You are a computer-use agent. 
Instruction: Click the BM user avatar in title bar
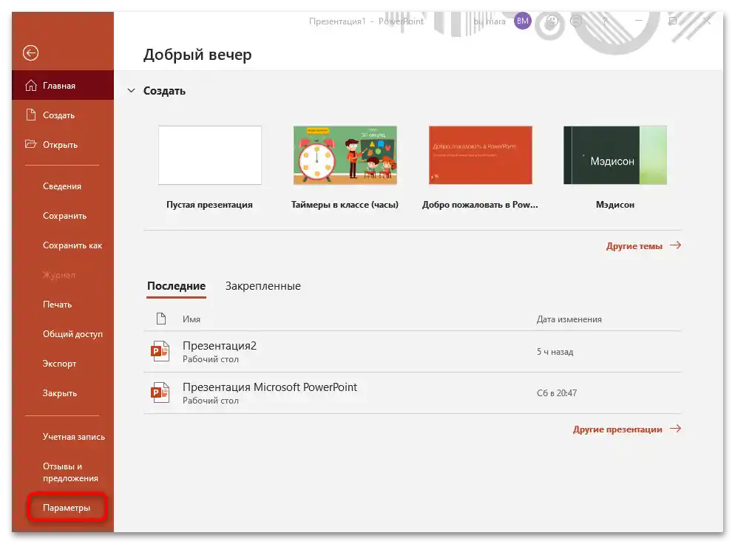[x=523, y=21]
